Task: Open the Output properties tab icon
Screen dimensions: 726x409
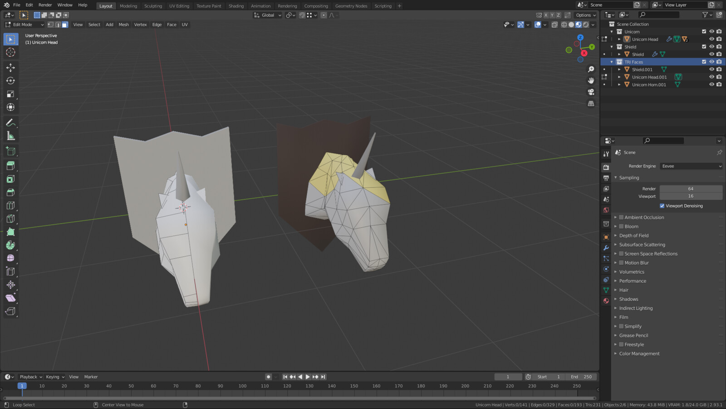Action: click(606, 178)
